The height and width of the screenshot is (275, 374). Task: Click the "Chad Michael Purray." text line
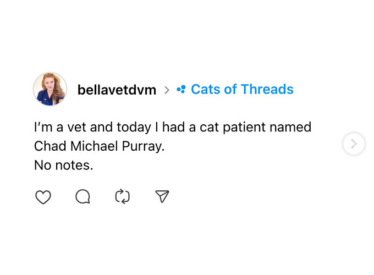99,146
